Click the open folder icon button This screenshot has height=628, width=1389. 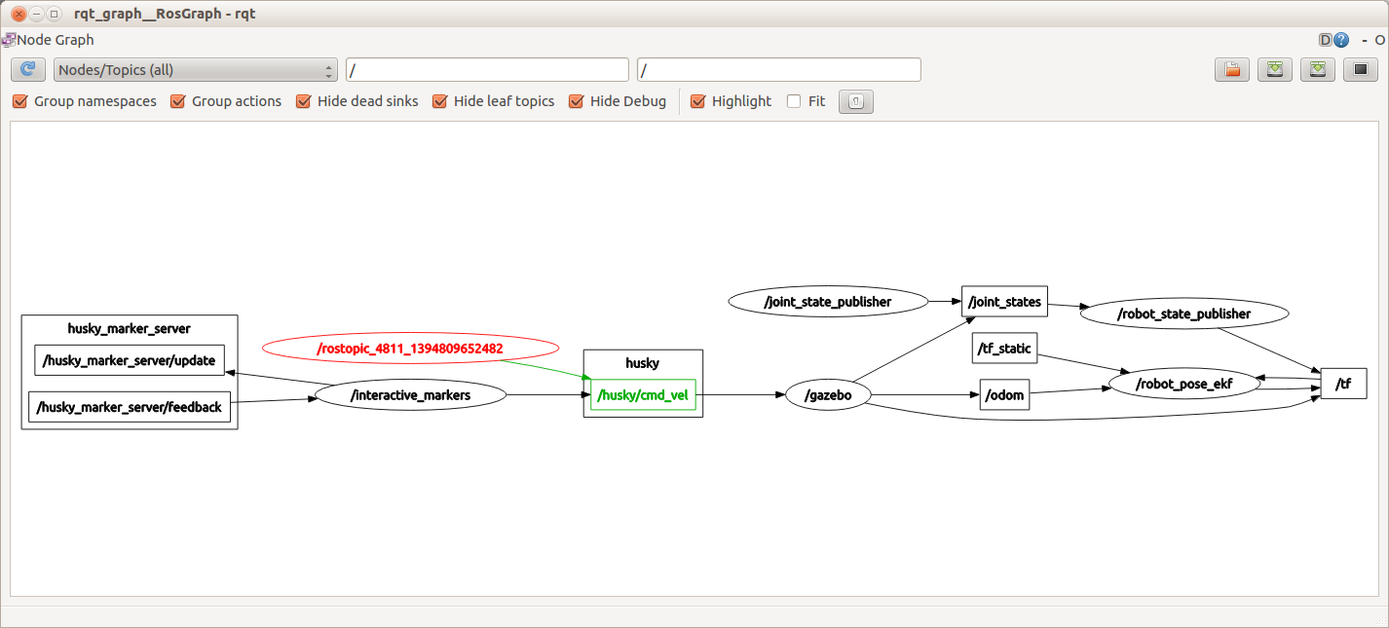point(1232,69)
